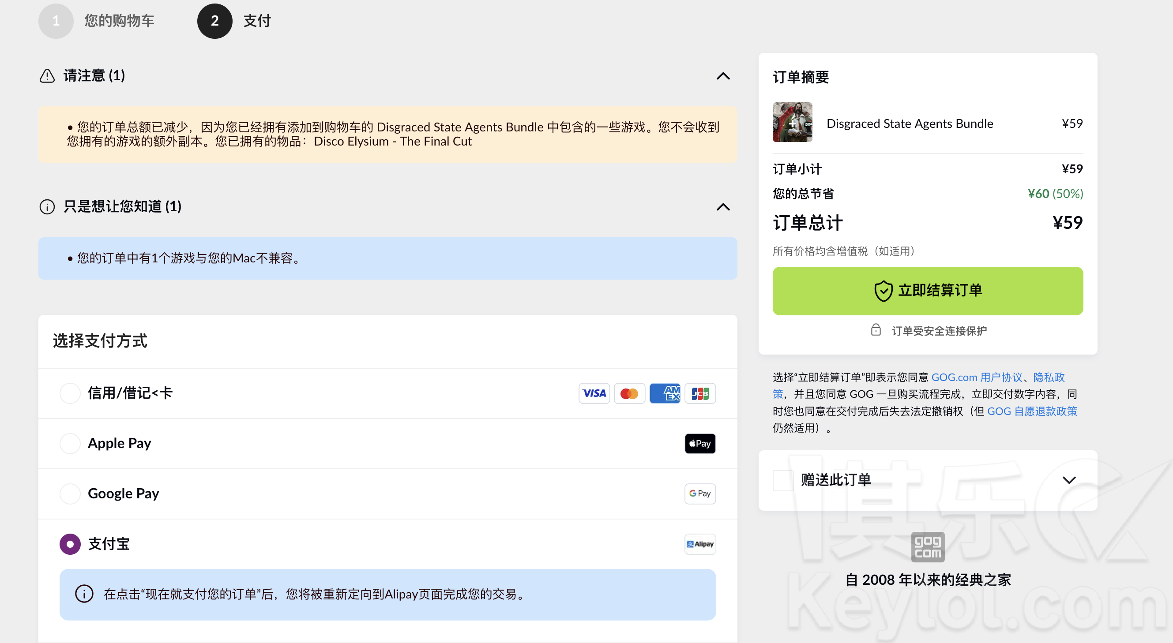Select the Google Pay radio button
This screenshot has height=643, width=1173.
click(70, 493)
